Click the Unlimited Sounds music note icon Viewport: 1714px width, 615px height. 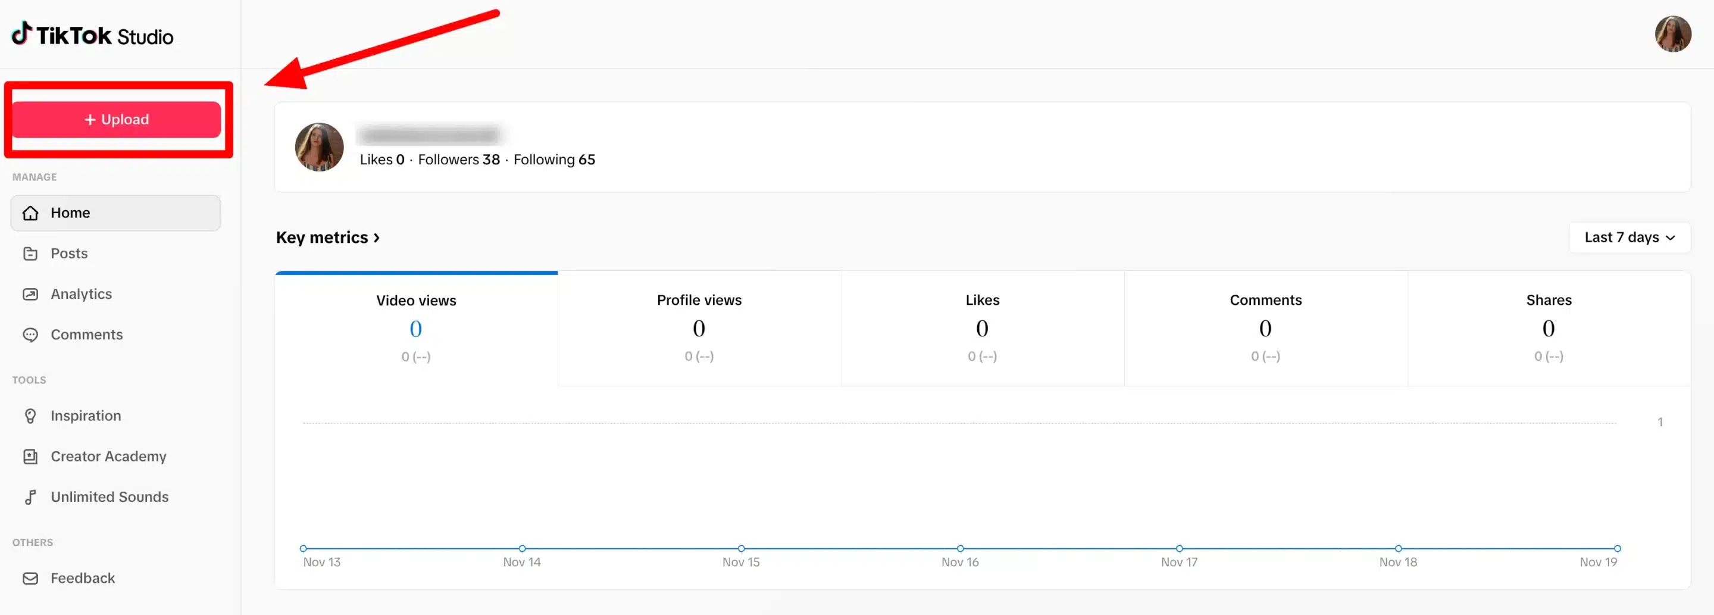(x=30, y=497)
